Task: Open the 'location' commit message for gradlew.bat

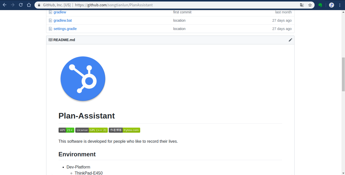Action: point(179,20)
